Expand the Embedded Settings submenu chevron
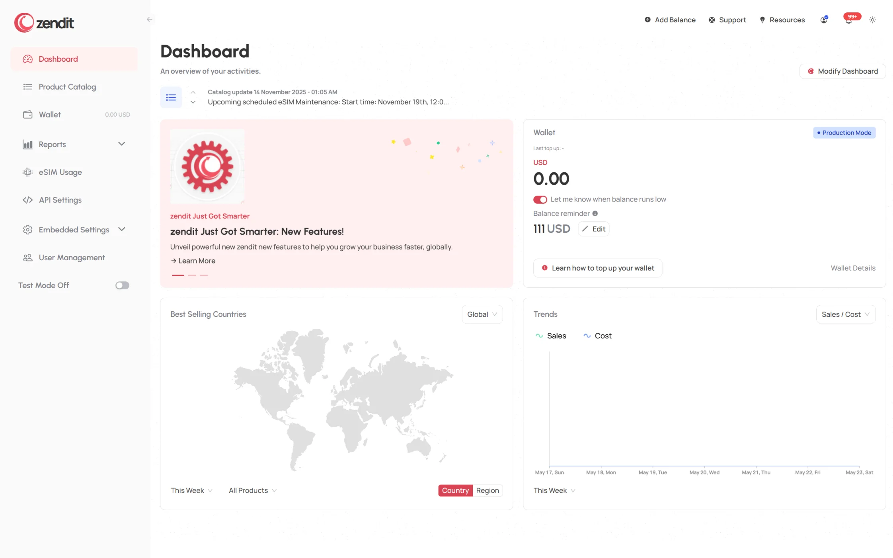The image size is (893, 558). [x=122, y=229]
